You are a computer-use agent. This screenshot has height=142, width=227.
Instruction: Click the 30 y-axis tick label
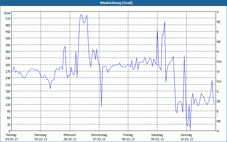click(9, 125)
